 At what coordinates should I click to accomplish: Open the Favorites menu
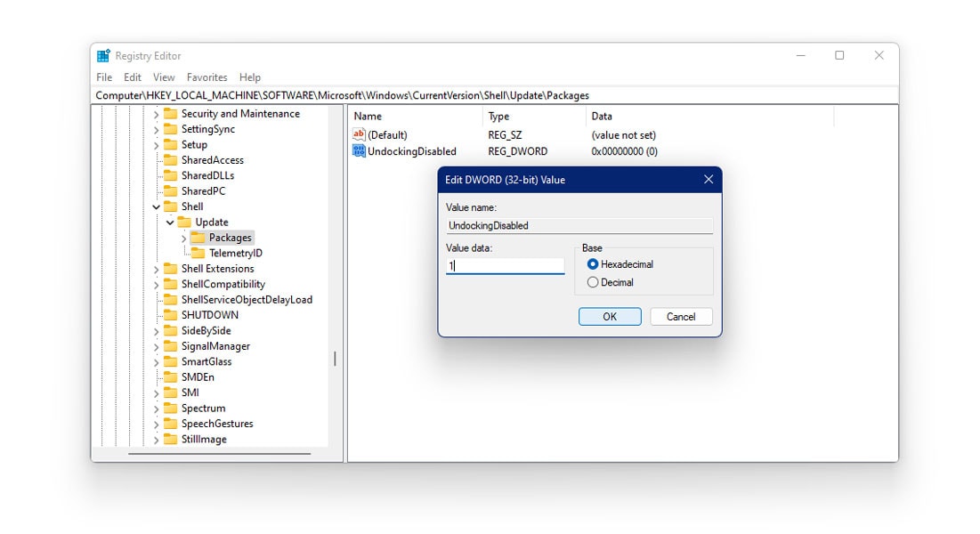click(x=207, y=77)
